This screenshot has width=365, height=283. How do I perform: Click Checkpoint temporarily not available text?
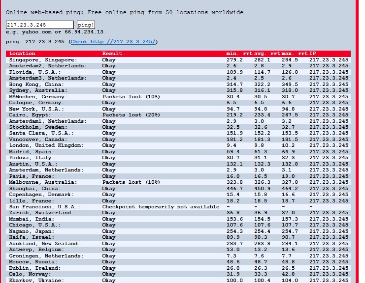click(x=161, y=207)
